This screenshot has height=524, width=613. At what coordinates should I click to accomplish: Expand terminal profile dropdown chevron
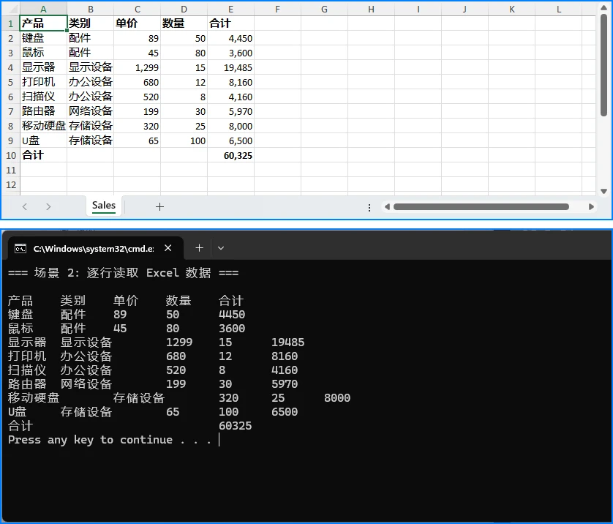tap(221, 248)
